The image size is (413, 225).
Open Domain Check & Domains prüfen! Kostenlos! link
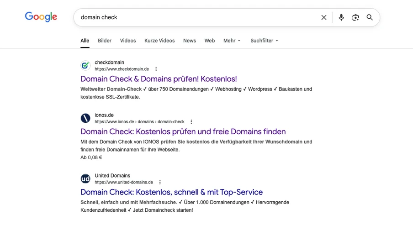coord(159,78)
